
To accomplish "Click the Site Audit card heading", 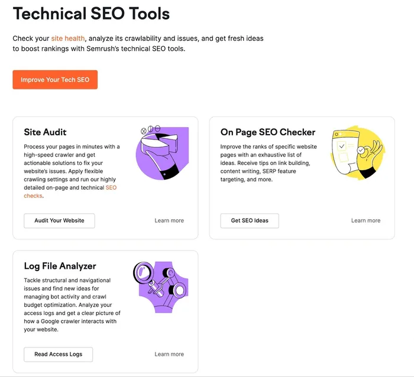I will [45, 132].
